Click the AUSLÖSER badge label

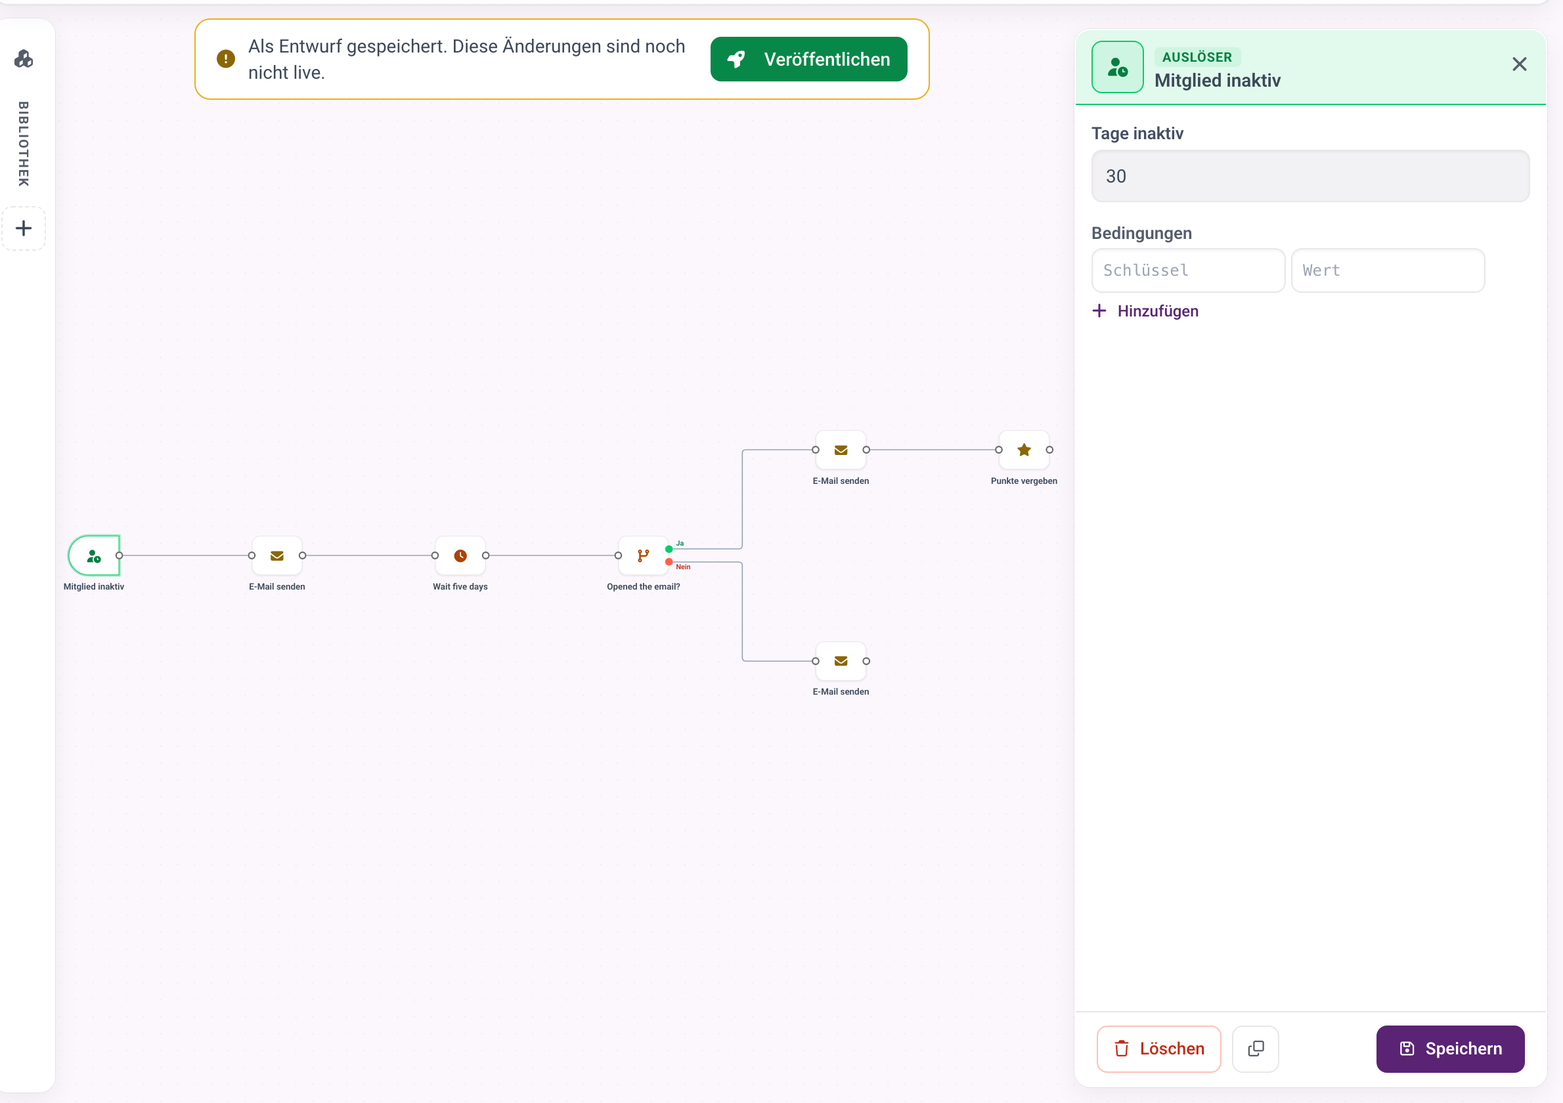point(1197,57)
